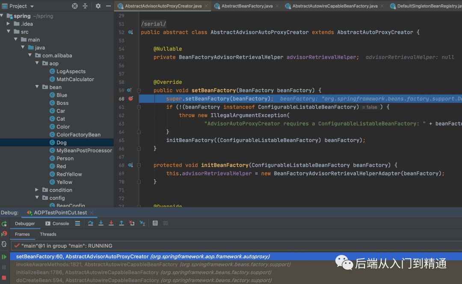This screenshot has width=462, height=284.
Task: Select the Frames tab
Action: [x=22, y=234]
